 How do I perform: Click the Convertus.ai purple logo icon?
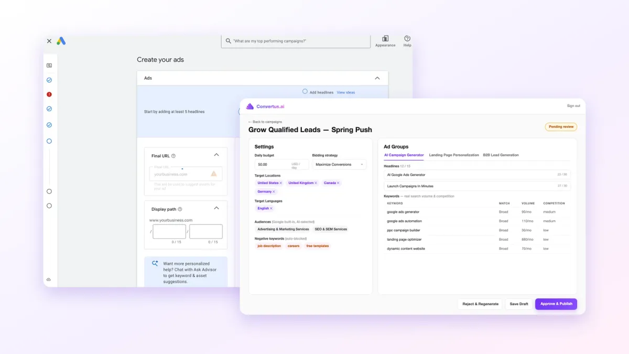[x=250, y=106]
